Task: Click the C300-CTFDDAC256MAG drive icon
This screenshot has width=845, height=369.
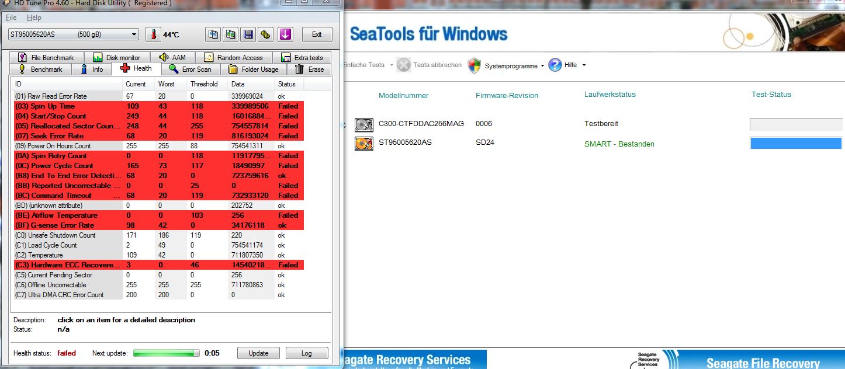Action: 364,124
